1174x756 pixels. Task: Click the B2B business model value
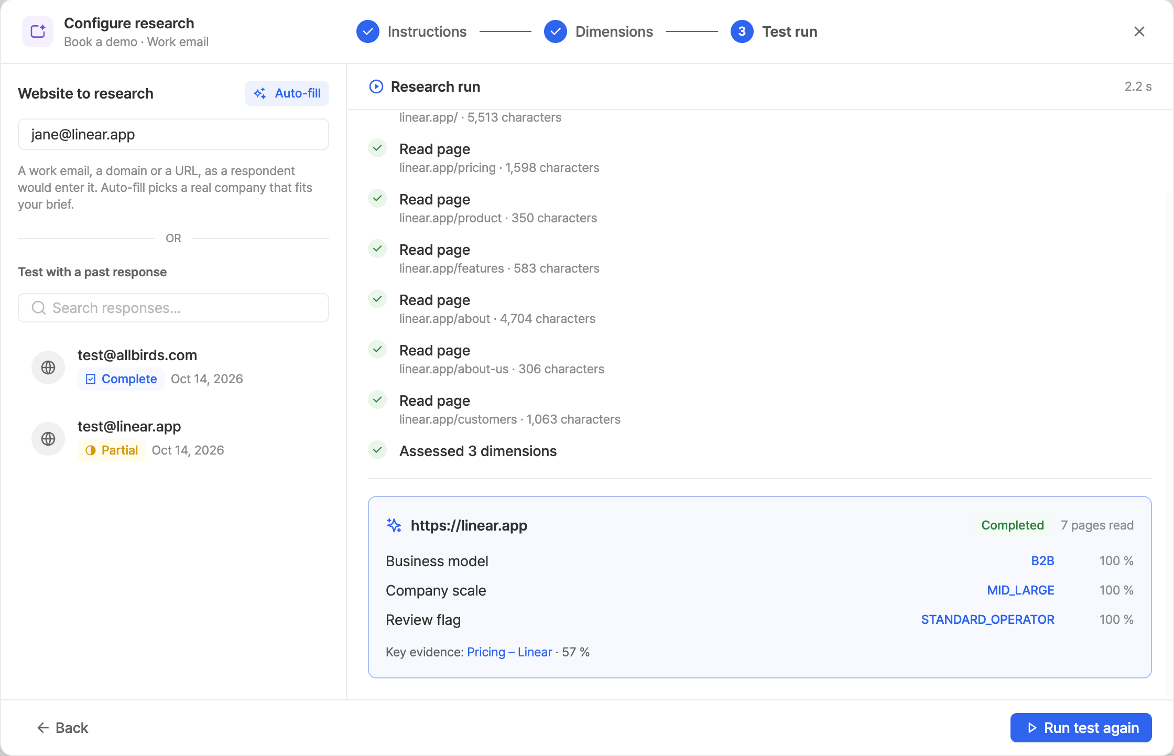[x=1042, y=561]
